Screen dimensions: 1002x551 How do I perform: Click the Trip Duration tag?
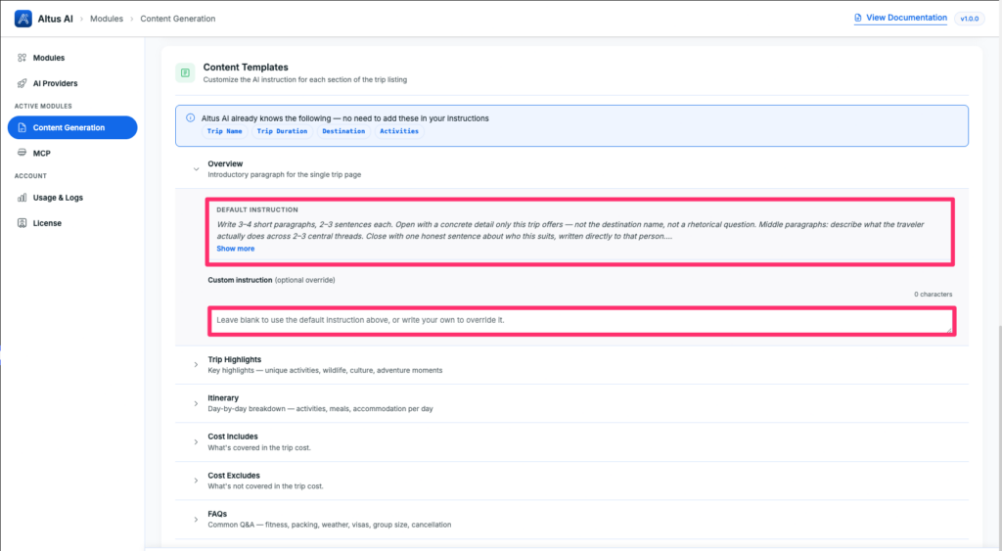click(282, 132)
